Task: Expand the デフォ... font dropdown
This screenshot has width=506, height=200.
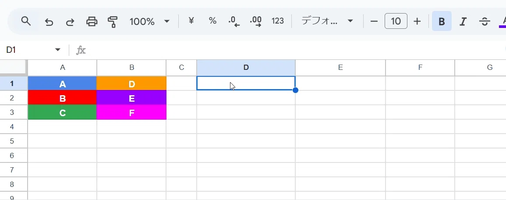Action: point(326,21)
